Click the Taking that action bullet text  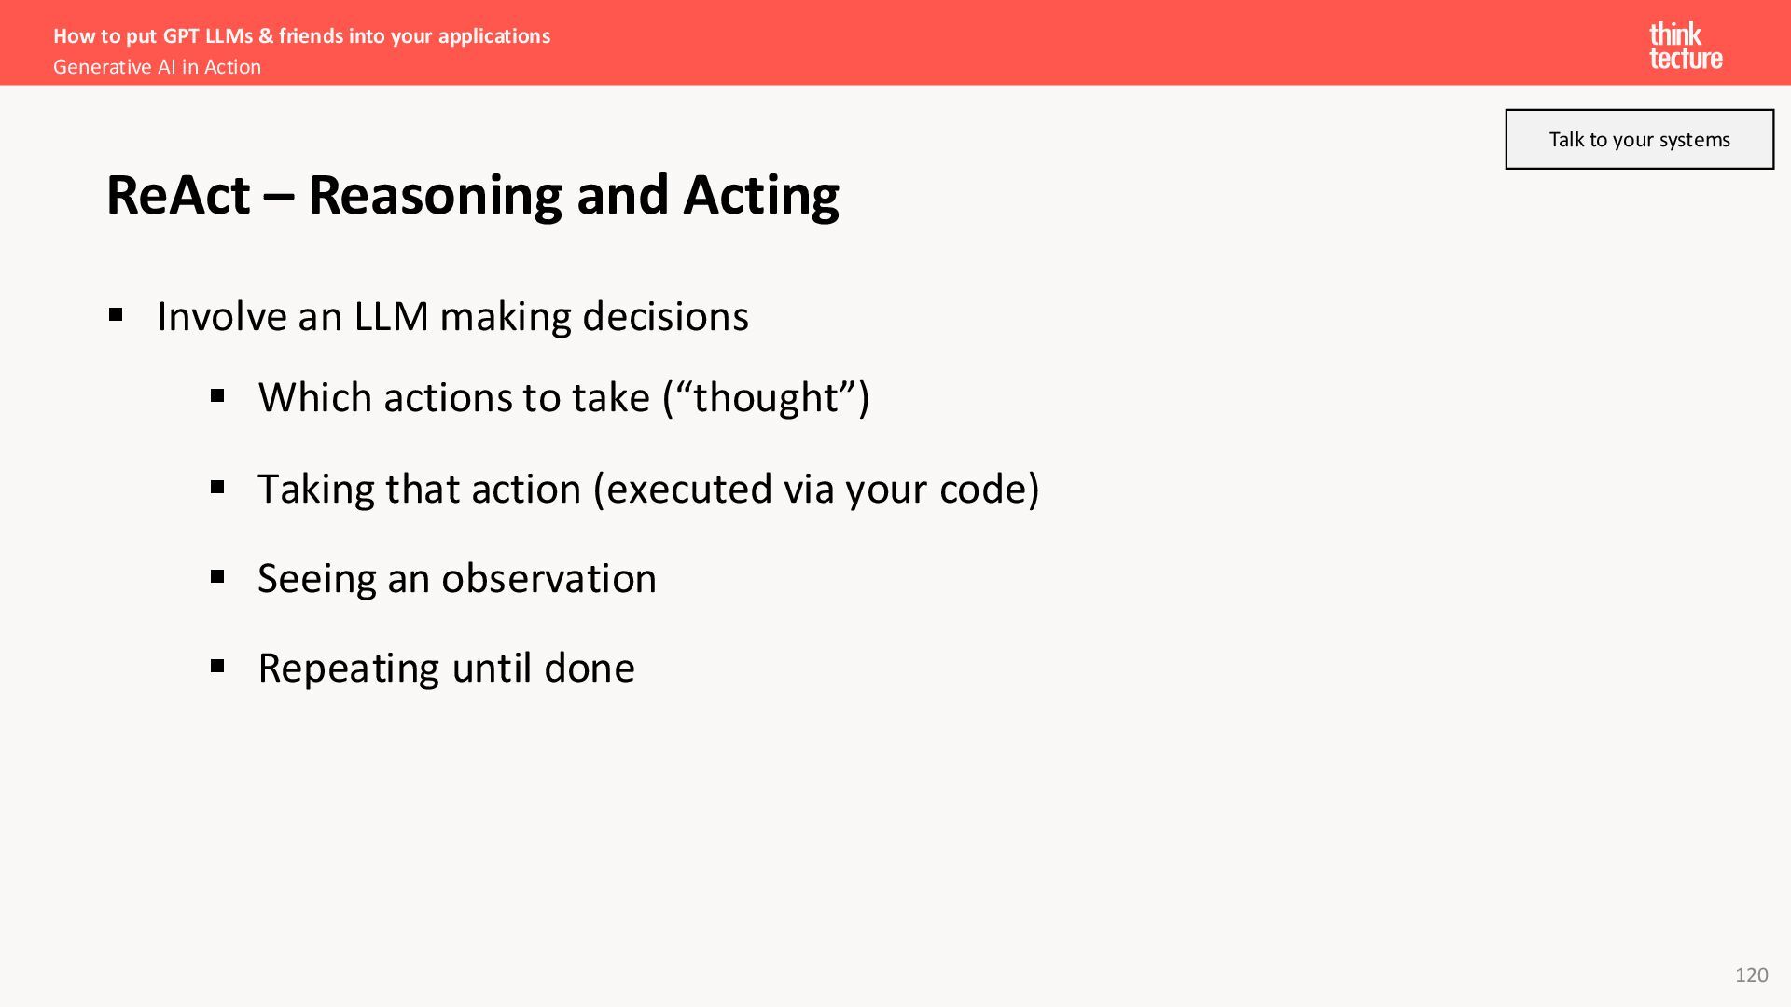click(x=649, y=489)
